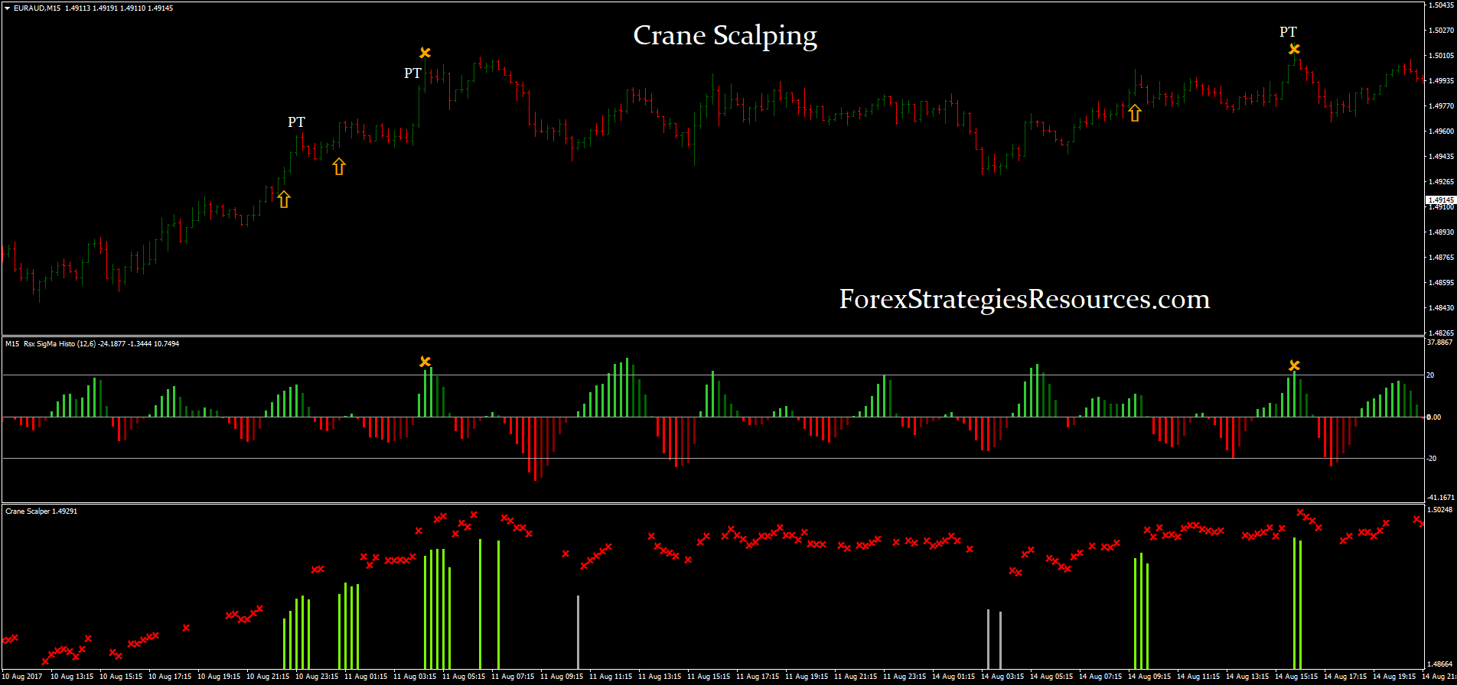Click the 14 Aug 01:15 time label

954,677
